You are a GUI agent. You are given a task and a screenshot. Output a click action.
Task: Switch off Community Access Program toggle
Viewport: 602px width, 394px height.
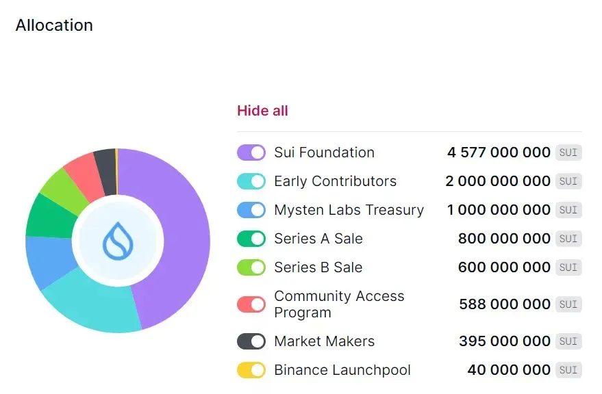251,304
